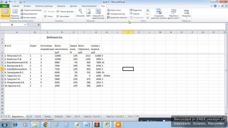Viewport: 228px width, 128px height.
Task: Save the workbook from quick access toolbar
Action: tap(6, 2)
